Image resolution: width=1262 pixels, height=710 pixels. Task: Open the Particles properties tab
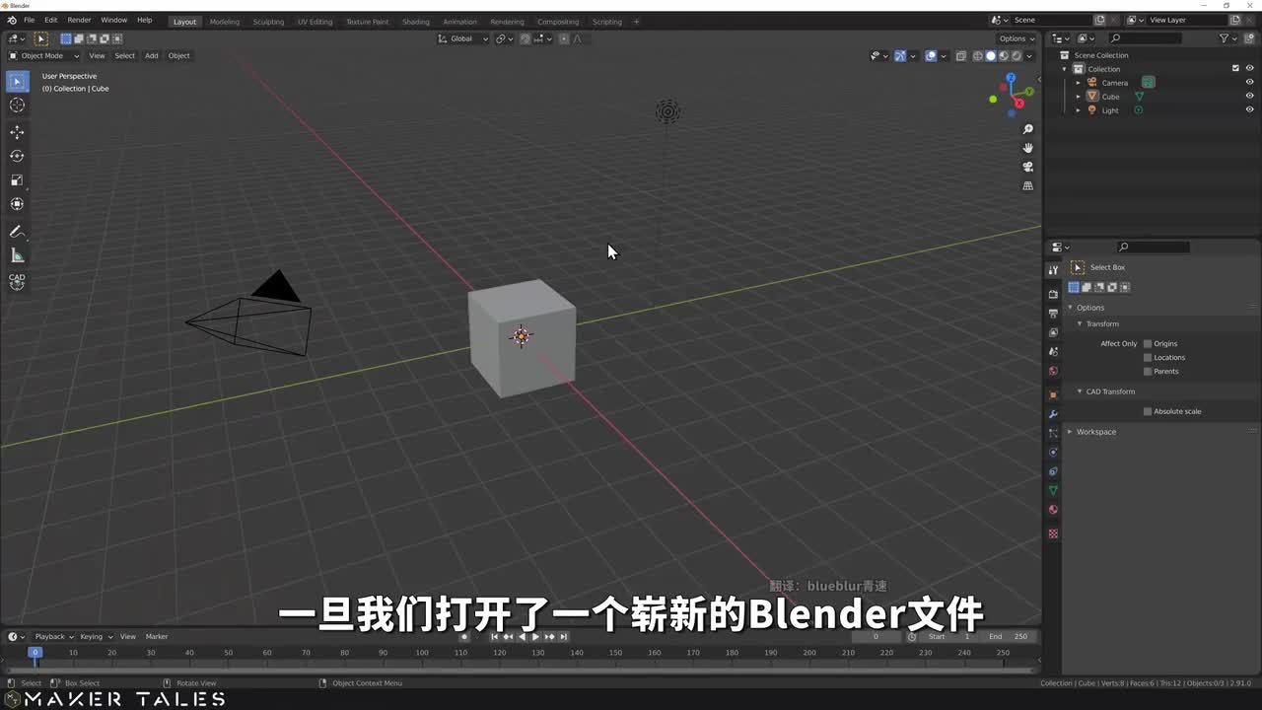click(x=1053, y=433)
